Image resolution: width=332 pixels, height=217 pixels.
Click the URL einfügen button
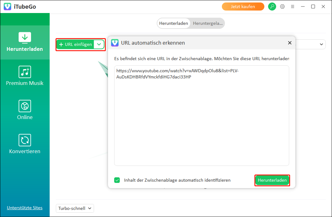tap(75, 44)
